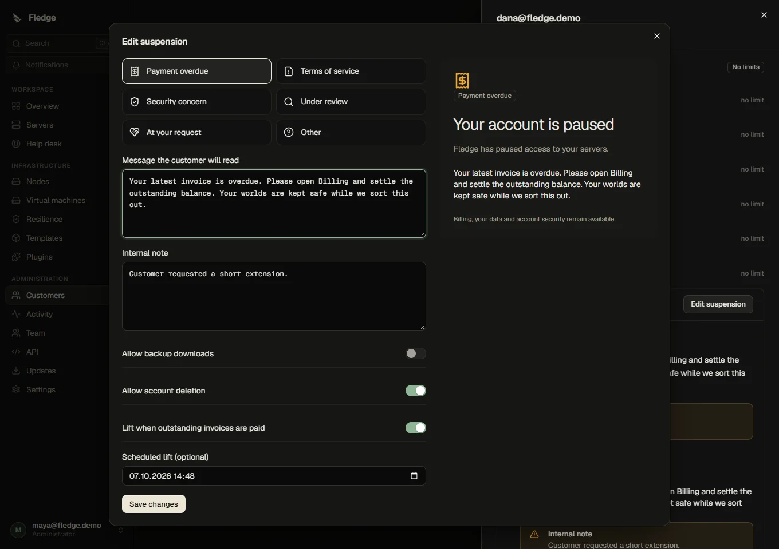
Task: Select Other as the suspension reason
Action: click(351, 132)
